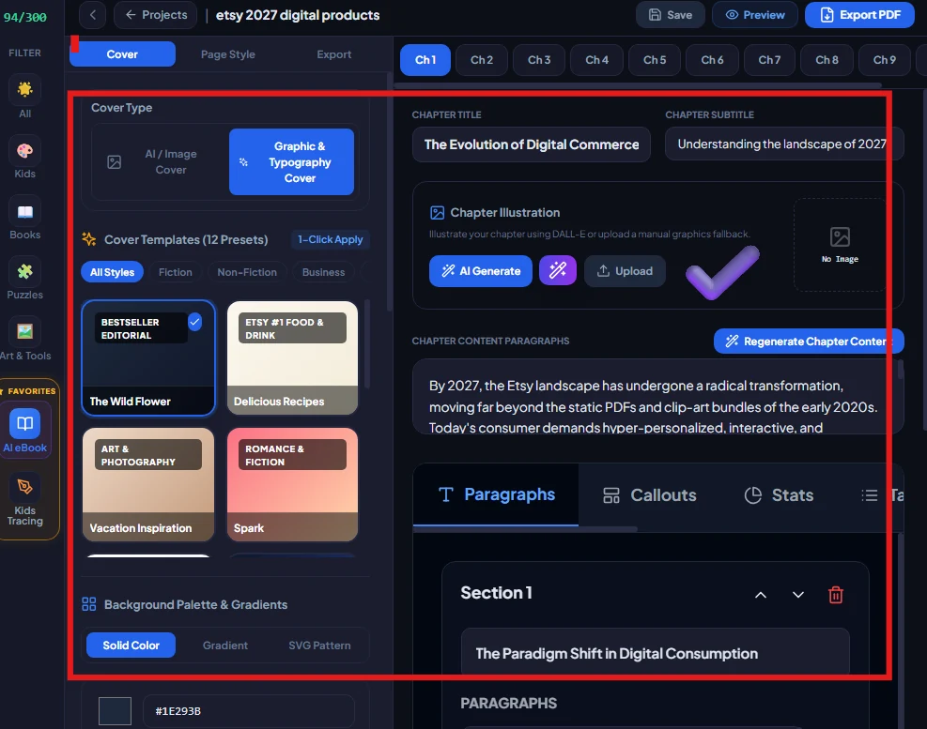The width and height of the screenshot is (927, 729).
Task: Open the Art & Tools category
Action: coord(24,339)
